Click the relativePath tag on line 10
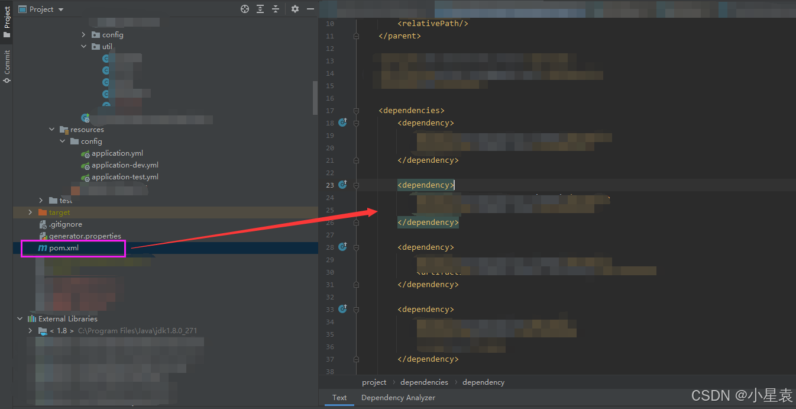This screenshot has width=796, height=409. (x=433, y=24)
